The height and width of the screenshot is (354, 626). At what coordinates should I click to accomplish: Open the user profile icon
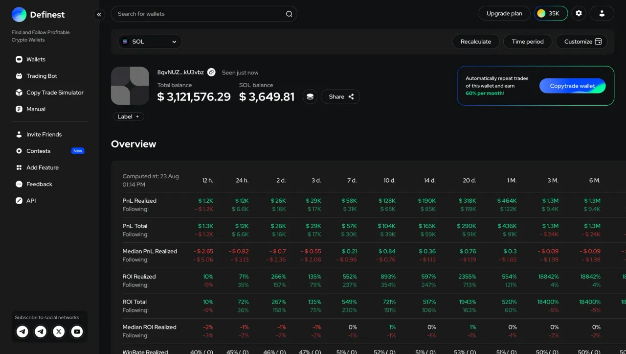(602, 14)
